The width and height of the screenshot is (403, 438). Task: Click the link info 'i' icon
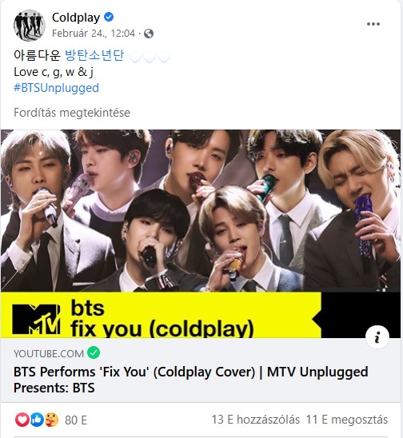(377, 337)
